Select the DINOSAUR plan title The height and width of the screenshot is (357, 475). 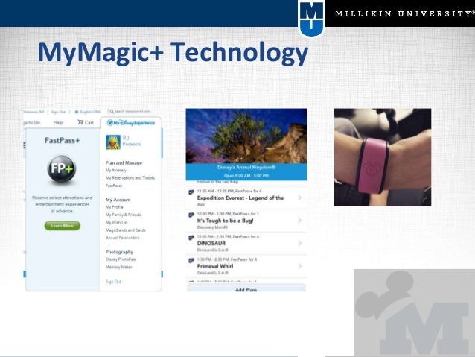tap(211, 243)
